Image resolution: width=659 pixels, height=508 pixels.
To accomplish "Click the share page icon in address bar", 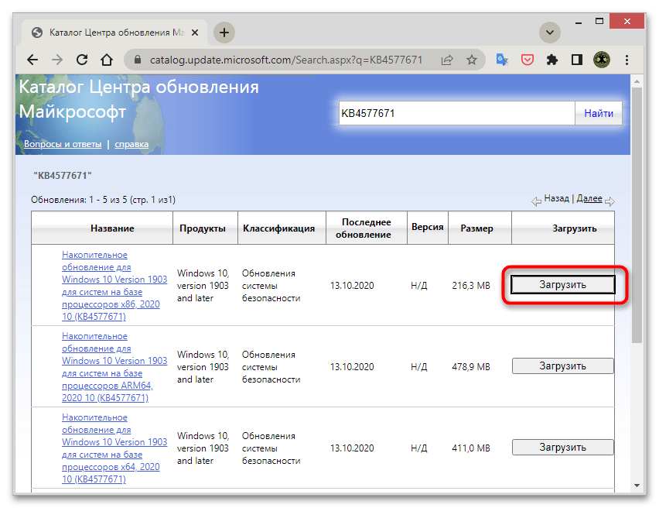I will click(447, 60).
